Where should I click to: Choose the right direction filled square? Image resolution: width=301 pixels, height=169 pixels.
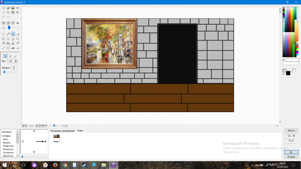click(45, 141)
